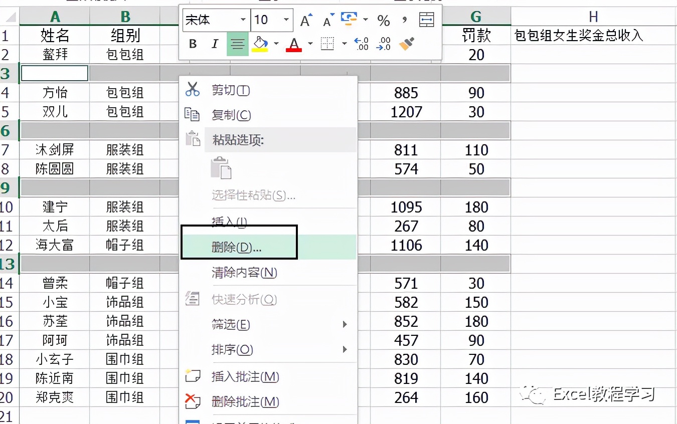
Task: Apply percent style from the mini toolbar
Action: pyautogui.click(x=384, y=21)
